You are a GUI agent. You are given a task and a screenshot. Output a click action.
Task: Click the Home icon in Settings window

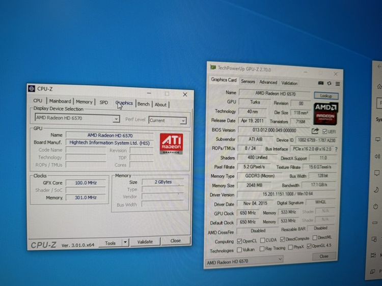pos(379,86)
